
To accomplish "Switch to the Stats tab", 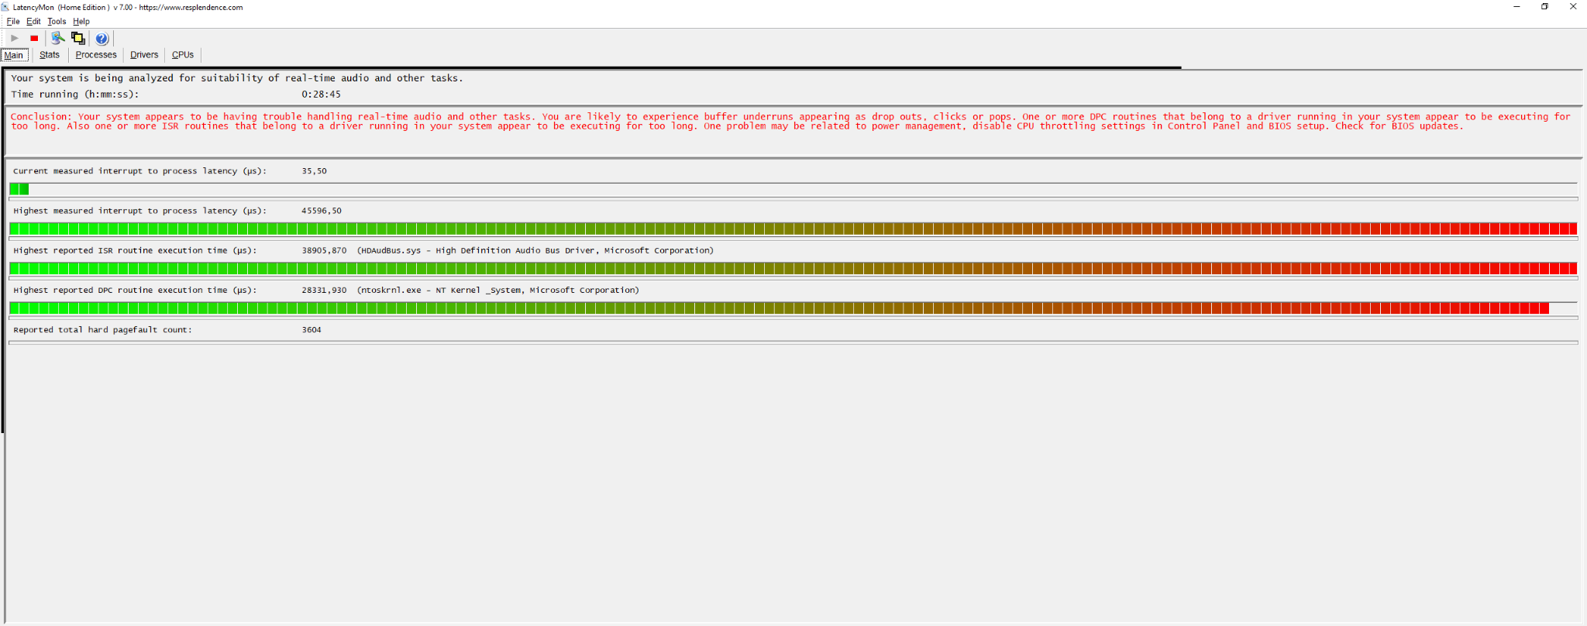I will (50, 55).
